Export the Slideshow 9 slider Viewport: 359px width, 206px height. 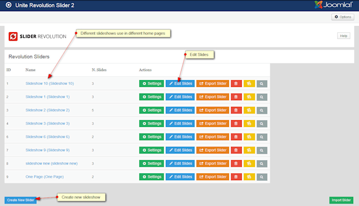213,150
